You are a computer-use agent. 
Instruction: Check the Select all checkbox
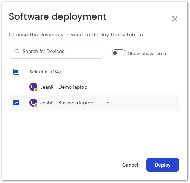[x=16, y=72]
